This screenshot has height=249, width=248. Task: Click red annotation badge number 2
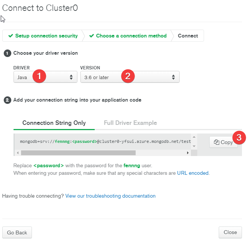coord(128,76)
